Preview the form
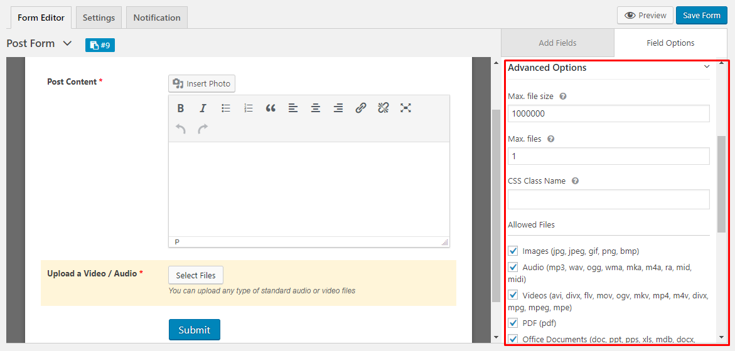Image resolution: width=735 pixels, height=351 pixels. [645, 16]
